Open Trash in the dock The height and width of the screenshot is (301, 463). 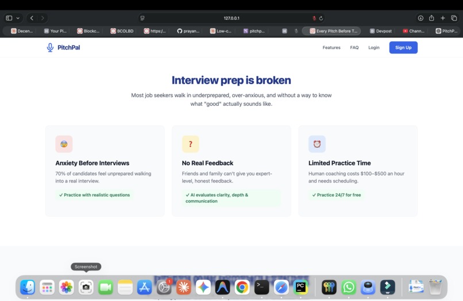point(435,287)
